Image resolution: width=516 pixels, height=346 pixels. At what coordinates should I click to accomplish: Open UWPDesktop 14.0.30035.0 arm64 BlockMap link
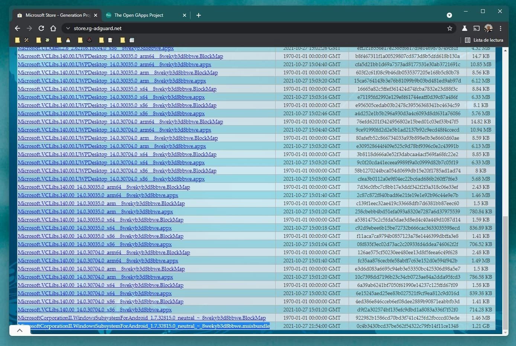(x=121, y=56)
